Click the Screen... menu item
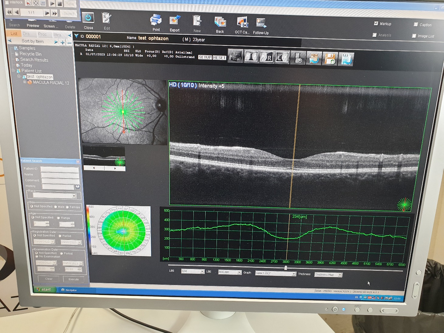The height and width of the screenshot is (333, 444). click(x=51, y=26)
